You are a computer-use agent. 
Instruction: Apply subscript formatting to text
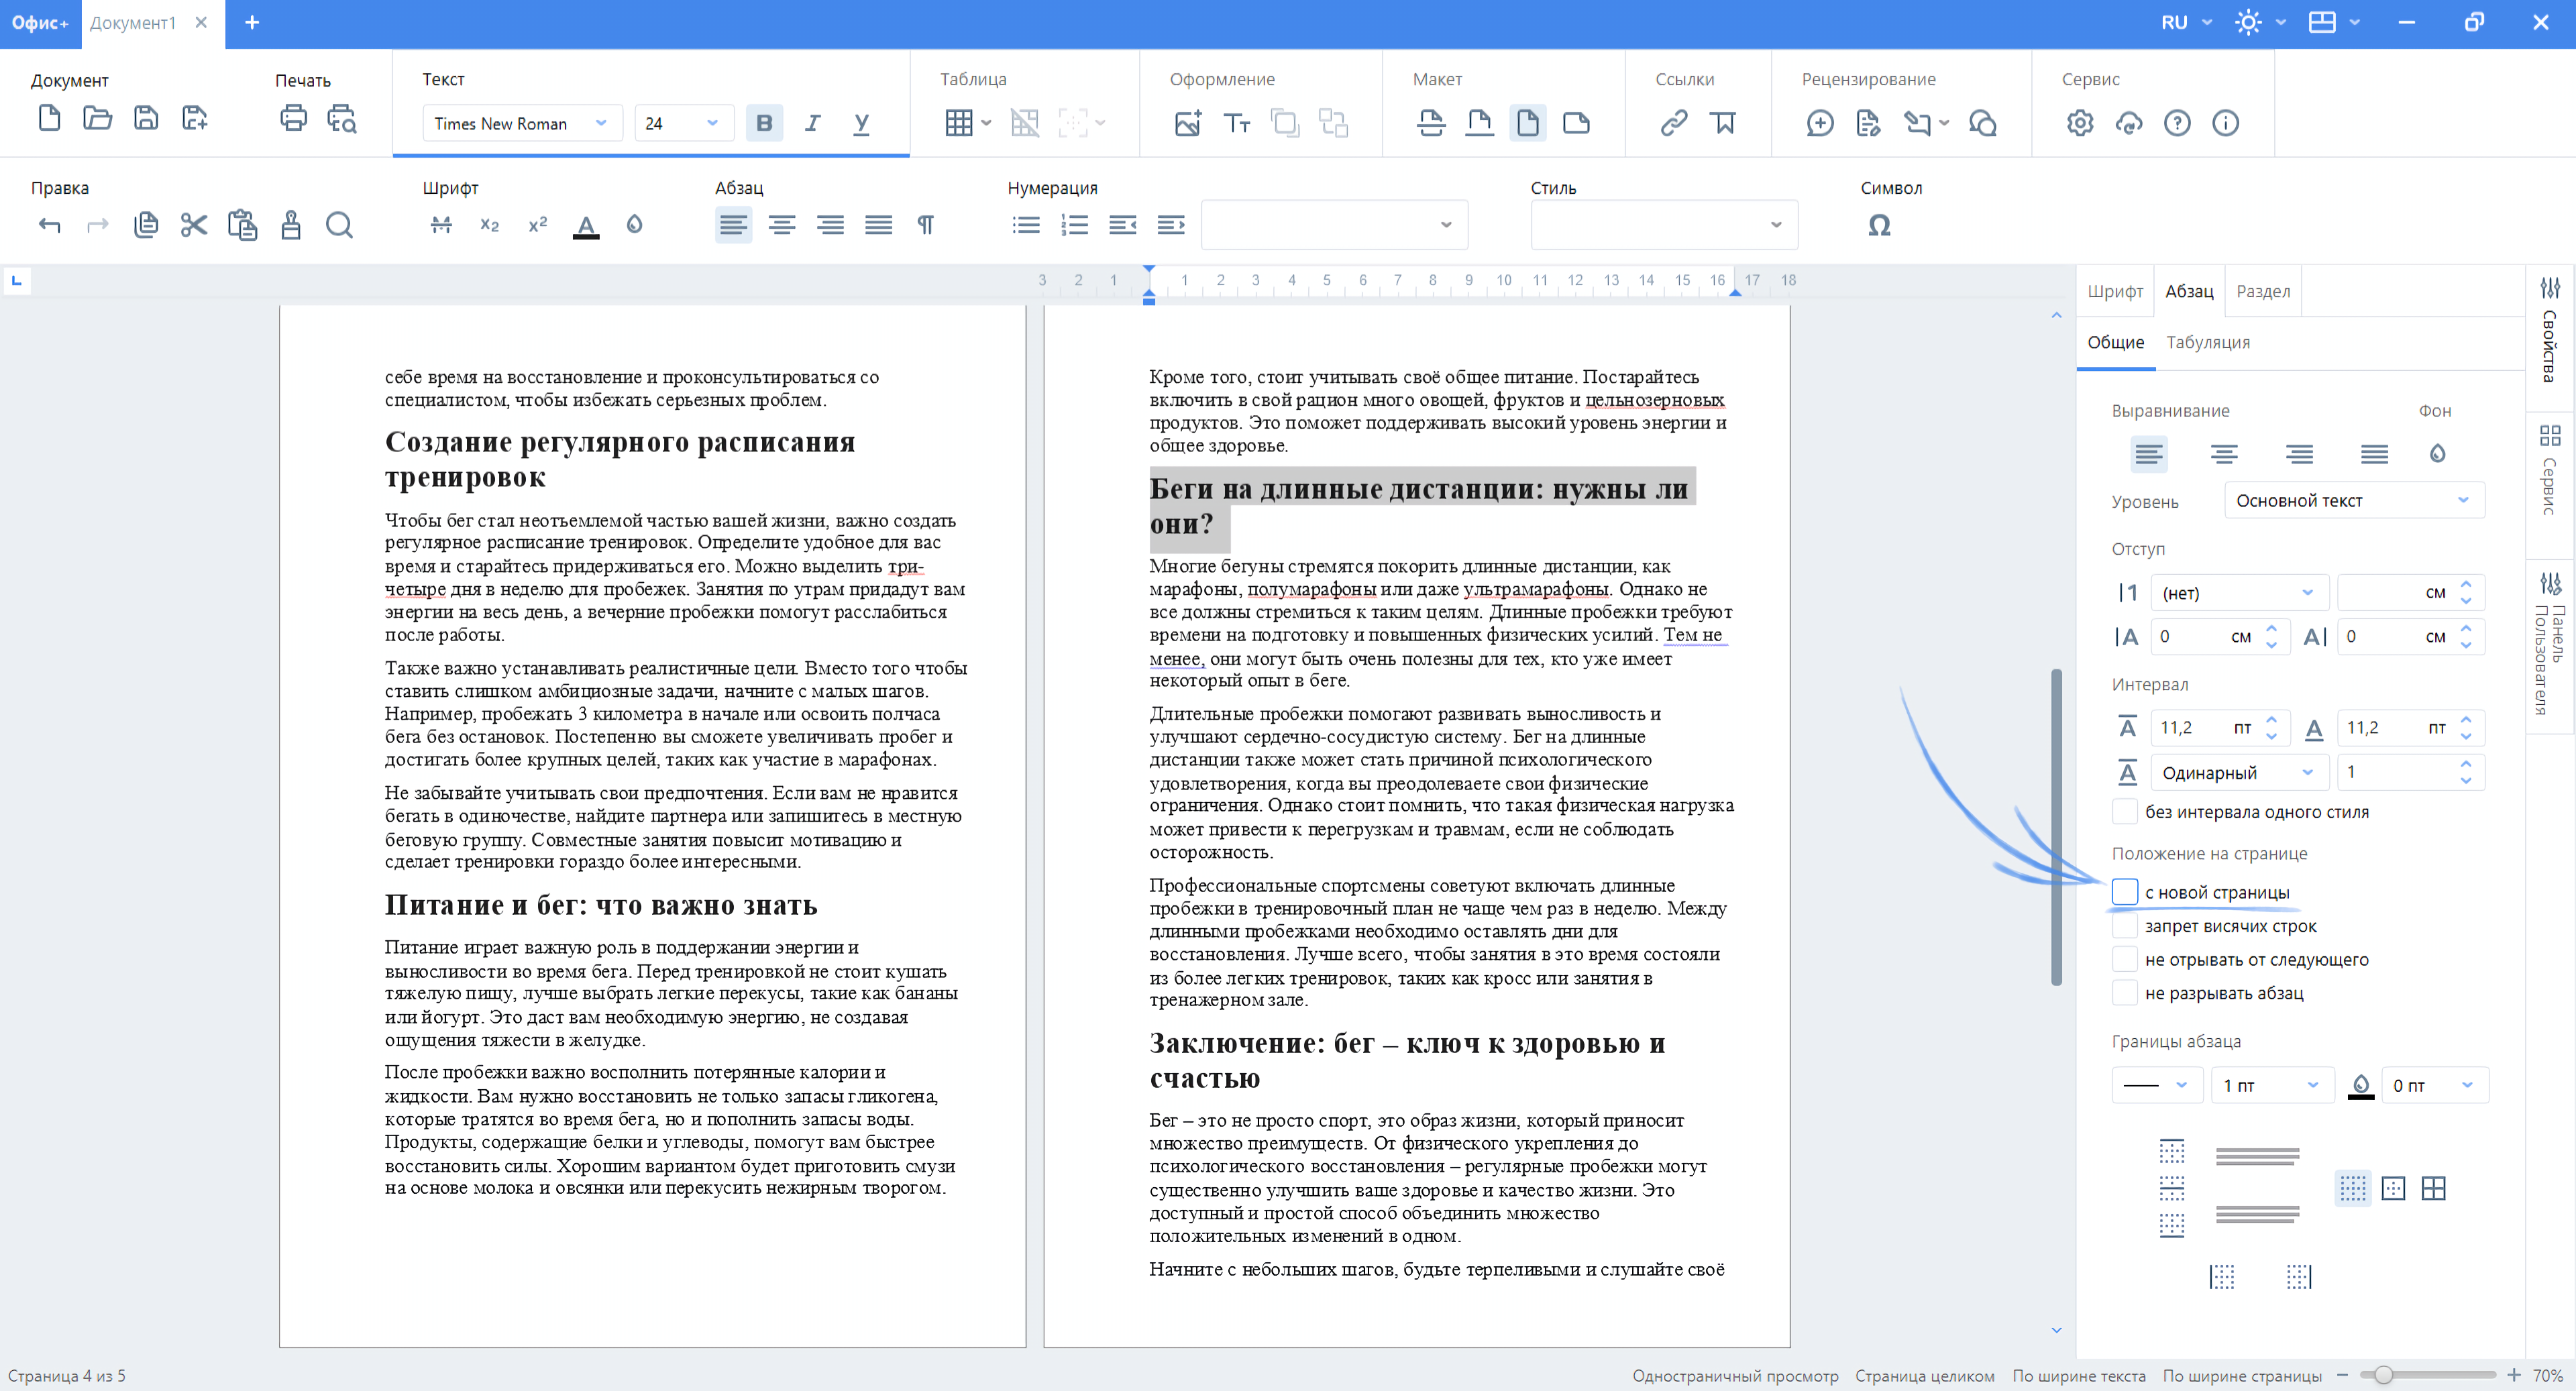(x=489, y=225)
